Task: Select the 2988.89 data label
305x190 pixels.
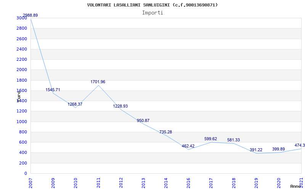Action: (30, 15)
